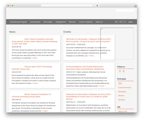The image size is (143, 121).
Task: Click the browser reader/download icon beside address bar
Action: click(x=97, y=6)
